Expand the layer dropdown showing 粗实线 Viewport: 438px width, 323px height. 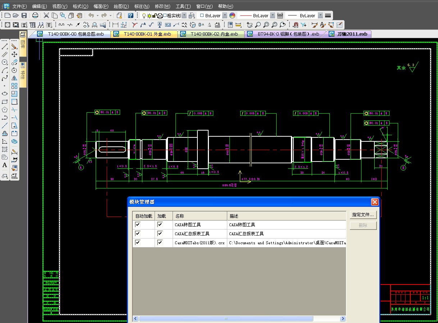[184, 15]
